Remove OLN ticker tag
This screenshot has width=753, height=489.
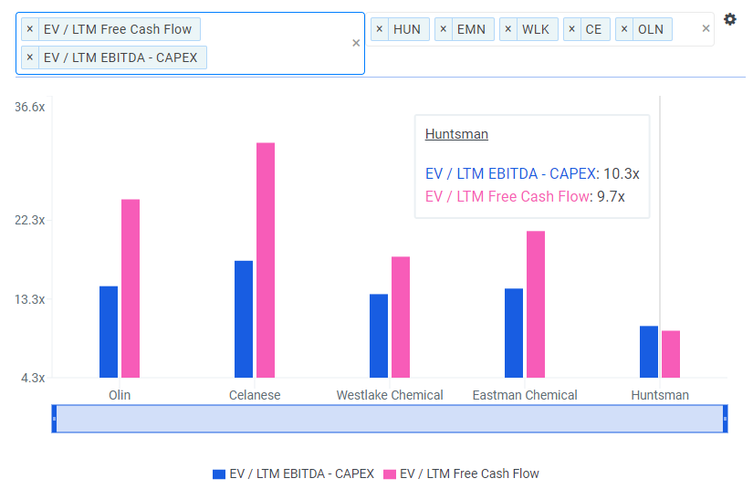click(624, 29)
